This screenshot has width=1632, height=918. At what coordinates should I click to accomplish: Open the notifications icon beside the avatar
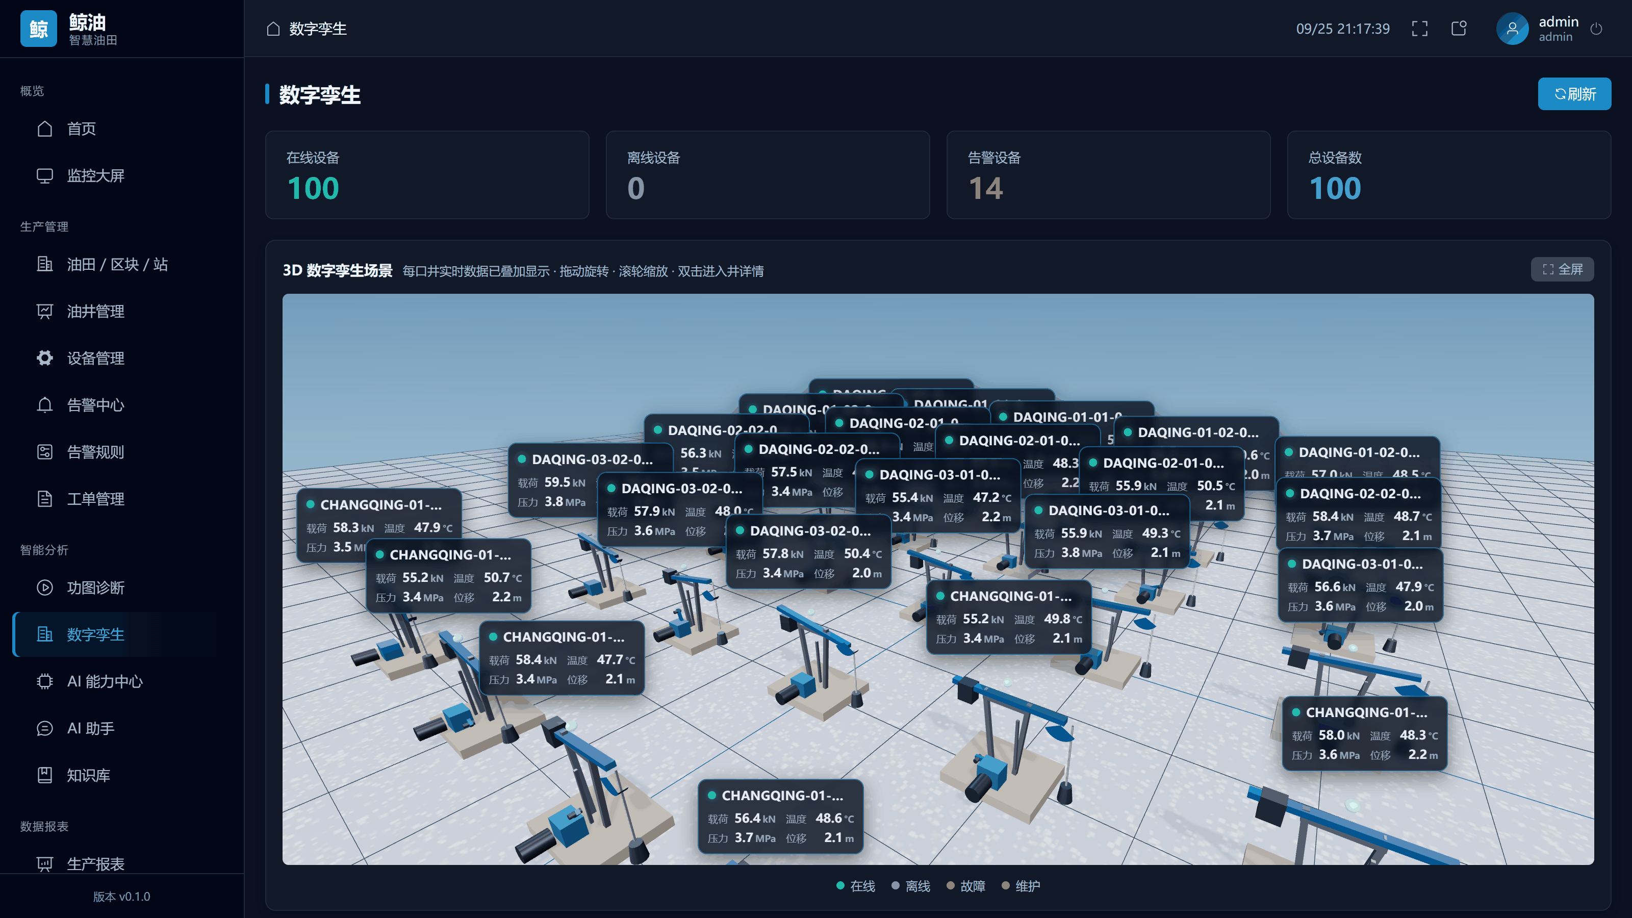click(1459, 29)
